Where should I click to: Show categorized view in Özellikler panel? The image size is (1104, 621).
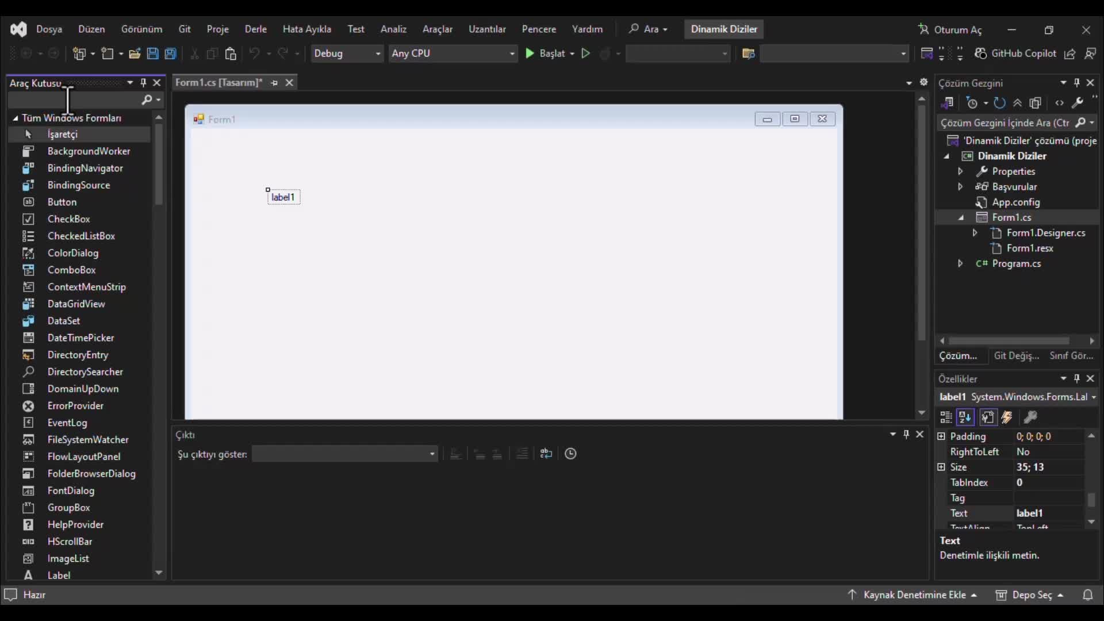click(x=946, y=417)
